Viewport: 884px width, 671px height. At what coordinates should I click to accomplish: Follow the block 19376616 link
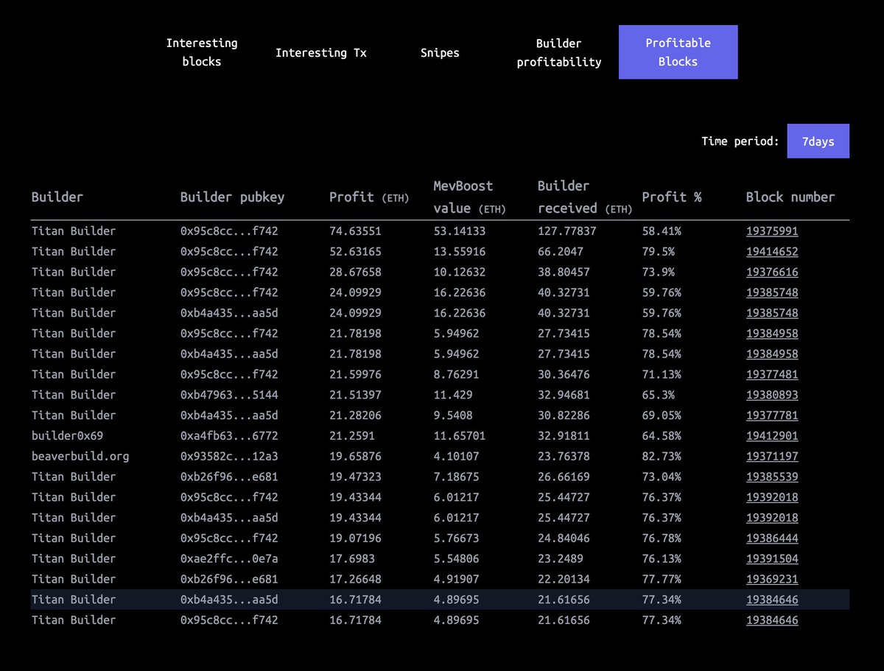[x=772, y=273]
